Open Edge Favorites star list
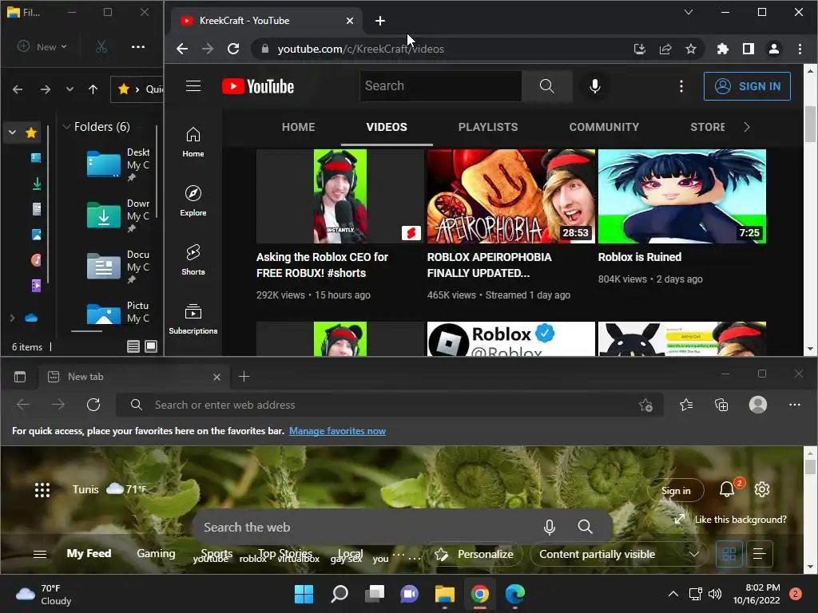This screenshot has height=613, width=818. tap(686, 405)
